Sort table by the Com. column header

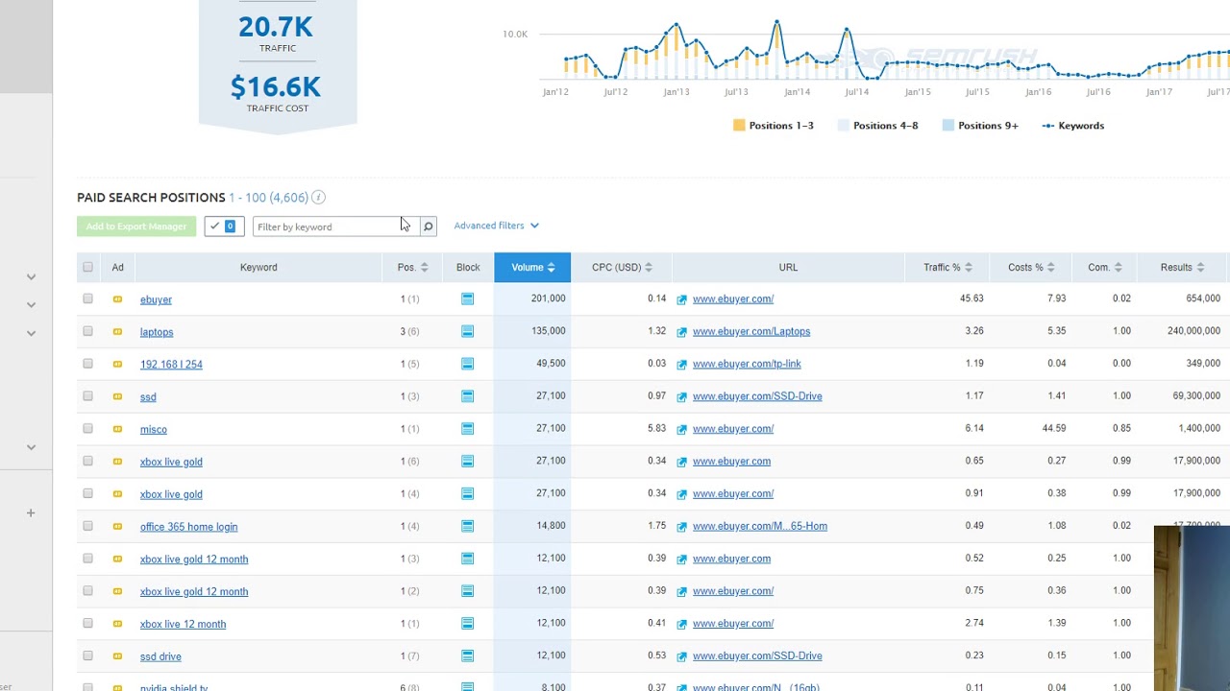[x=1104, y=268]
